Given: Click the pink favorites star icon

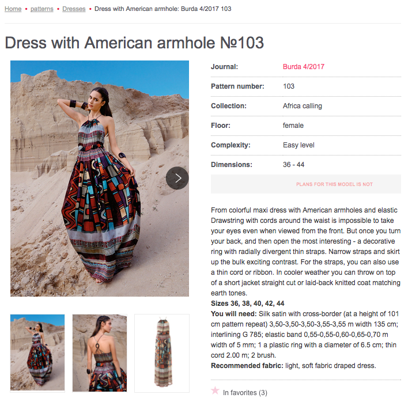Looking at the screenshot, I should [215, 391].
